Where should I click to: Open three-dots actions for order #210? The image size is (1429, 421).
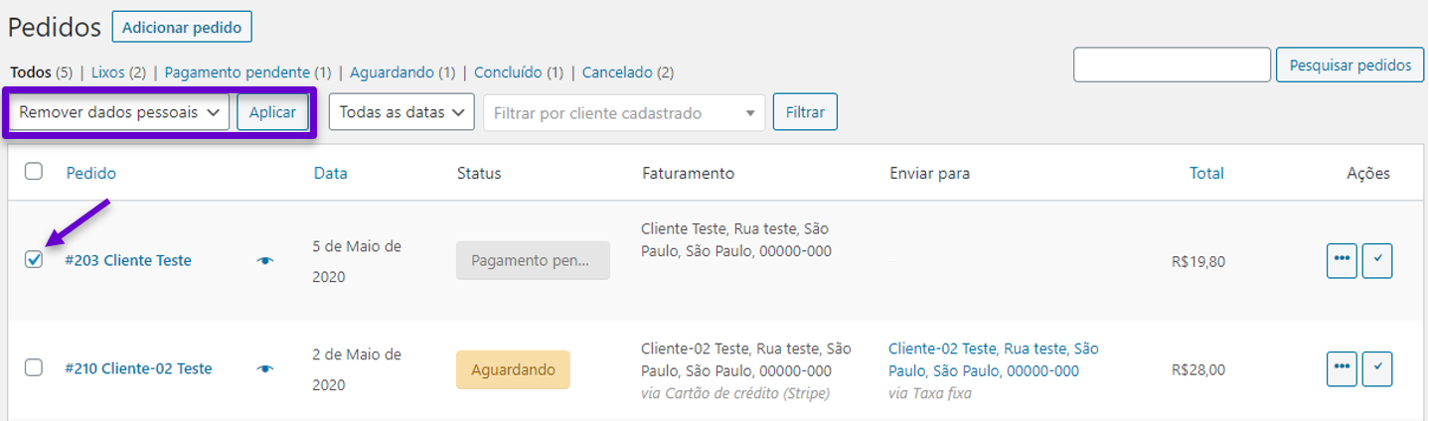point(1342,368)
